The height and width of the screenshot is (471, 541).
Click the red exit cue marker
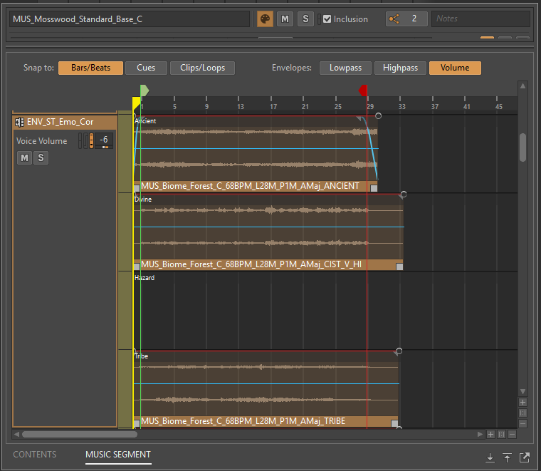[x=363, y=90]
